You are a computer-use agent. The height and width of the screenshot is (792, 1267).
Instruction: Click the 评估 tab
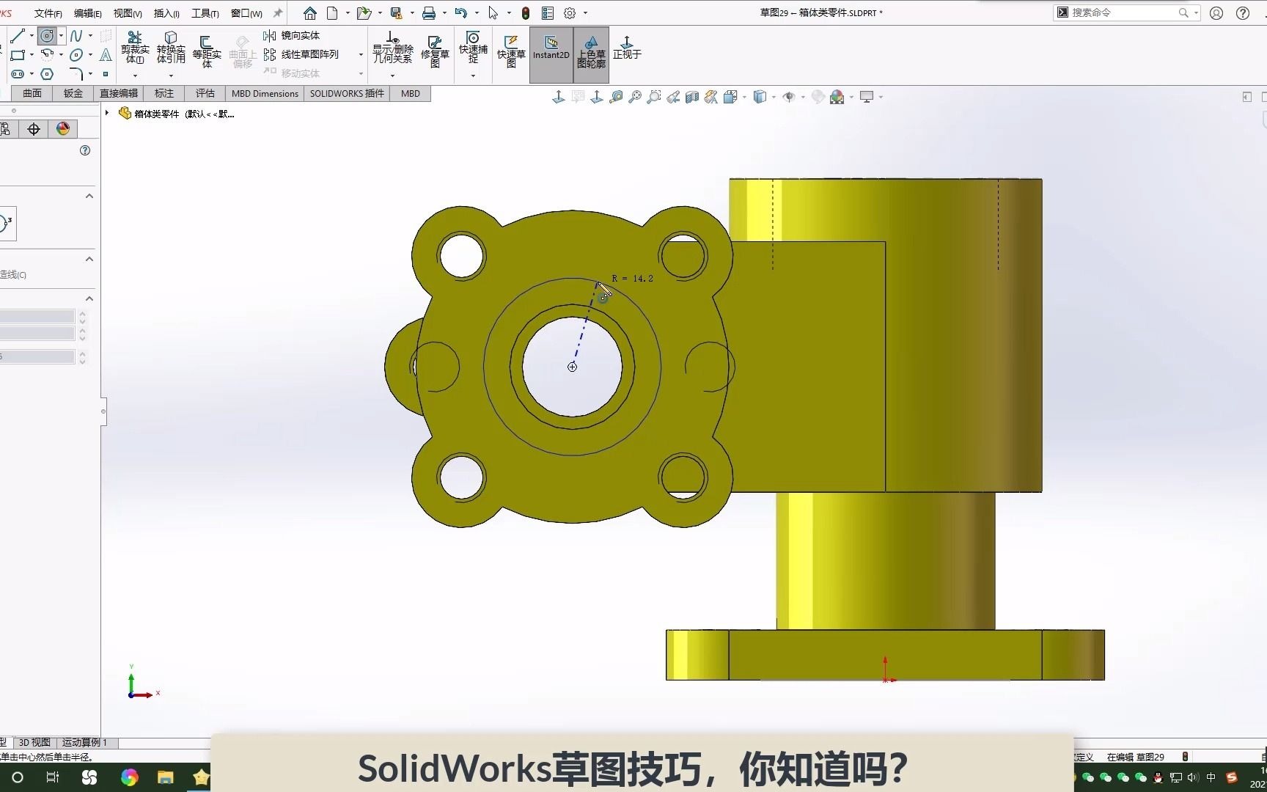[205, 93]
